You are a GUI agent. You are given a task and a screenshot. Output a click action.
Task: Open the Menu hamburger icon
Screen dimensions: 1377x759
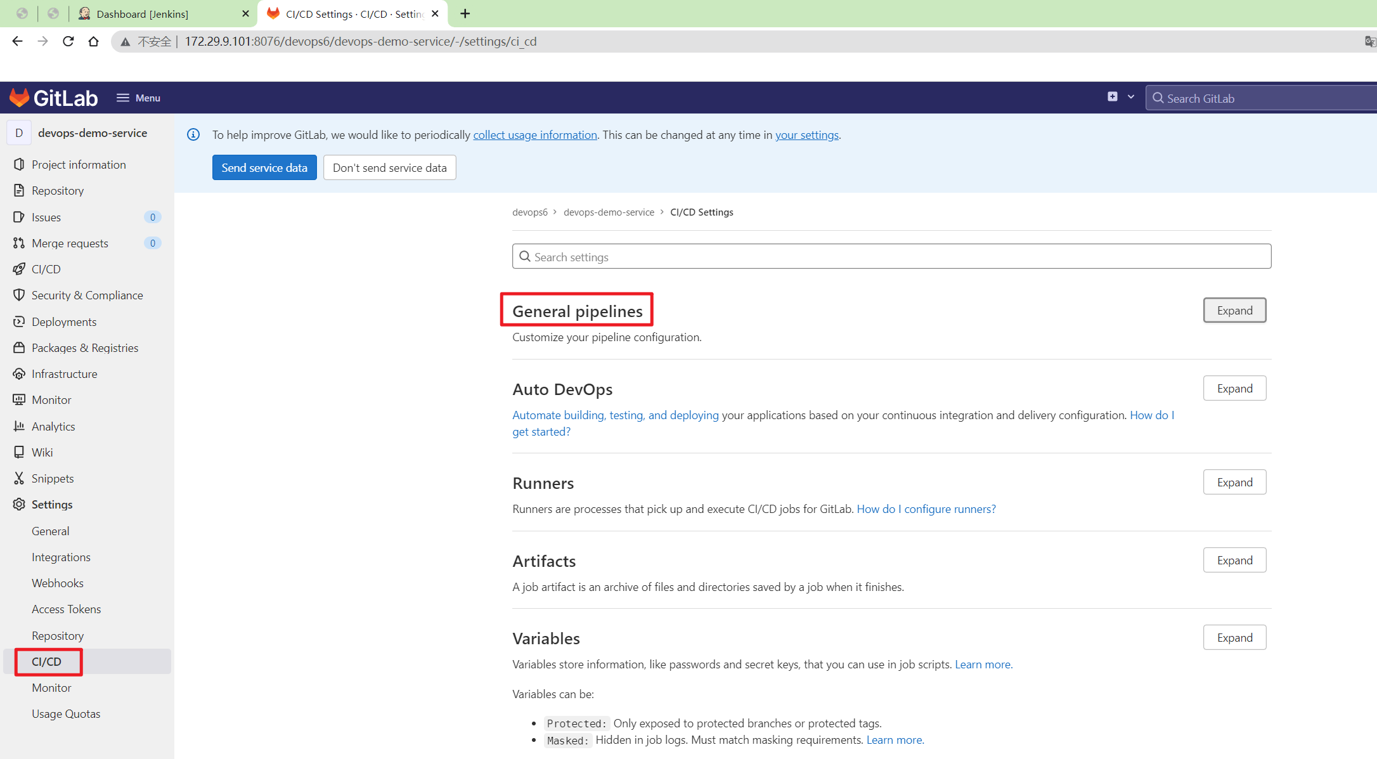tap(123, 98)
